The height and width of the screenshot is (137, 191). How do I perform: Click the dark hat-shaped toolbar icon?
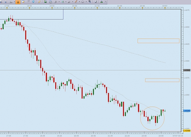pos(90,2)
